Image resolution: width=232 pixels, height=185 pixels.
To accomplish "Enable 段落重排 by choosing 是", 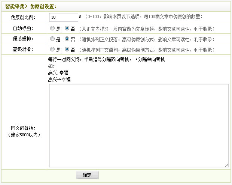I will click(x=52, y=39).
